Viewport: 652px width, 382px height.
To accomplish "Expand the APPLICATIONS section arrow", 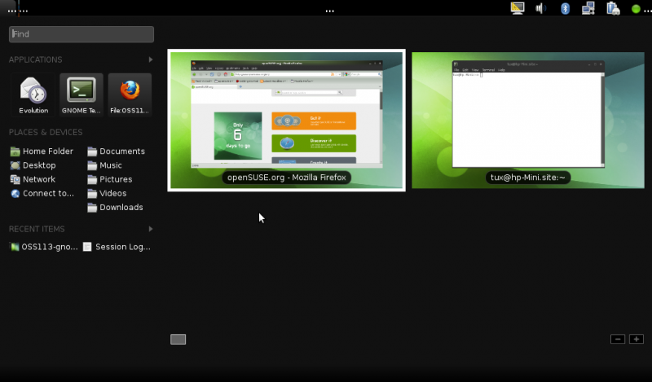I will [x=151, y=59].
